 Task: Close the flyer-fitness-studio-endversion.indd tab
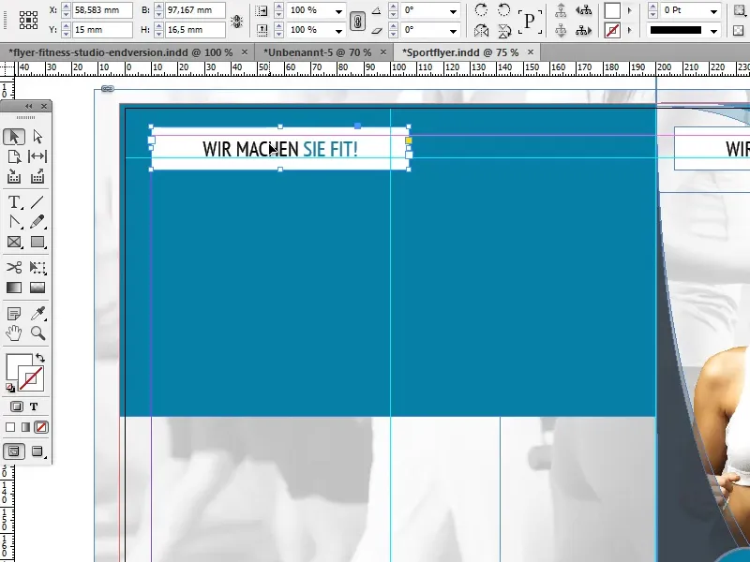(245, 52)
